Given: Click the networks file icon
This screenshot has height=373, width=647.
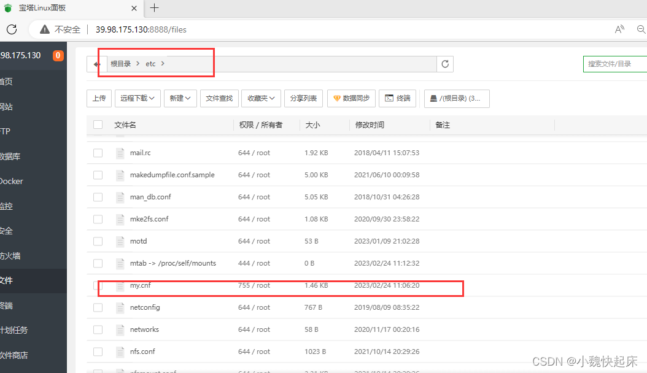Looking at the screenshot, I should [120, 329].
